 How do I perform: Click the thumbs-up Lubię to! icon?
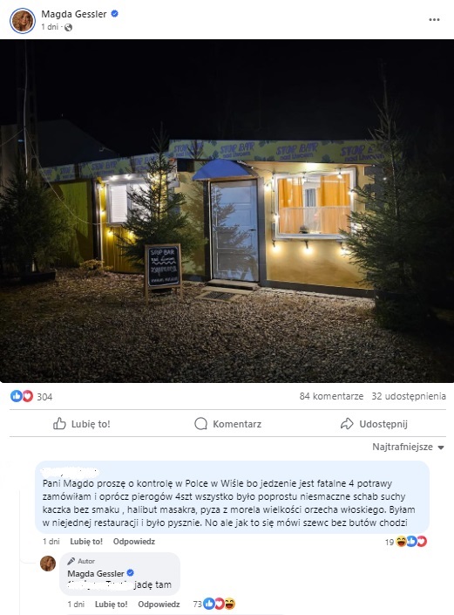pyautogui.click(x=59, y=424)
